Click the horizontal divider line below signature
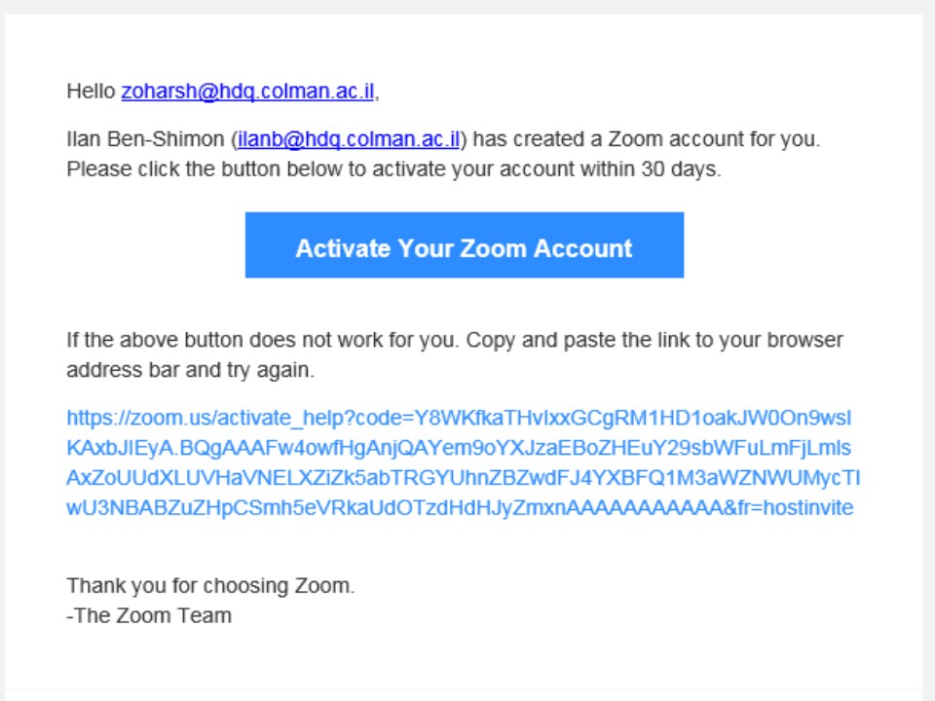 464,689
